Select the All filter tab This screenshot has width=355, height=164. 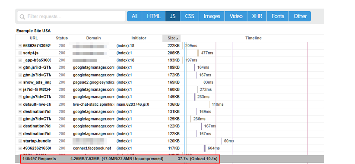pyautogui.click(x=134, y=16)
